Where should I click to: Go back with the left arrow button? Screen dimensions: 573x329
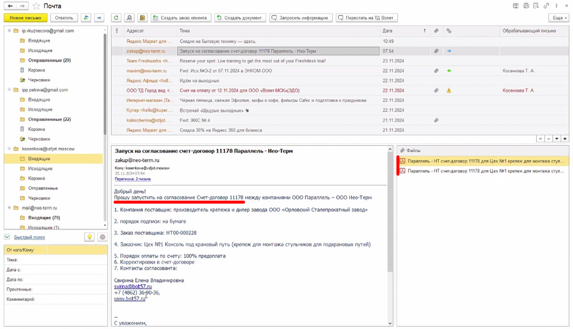pos(10,6)
